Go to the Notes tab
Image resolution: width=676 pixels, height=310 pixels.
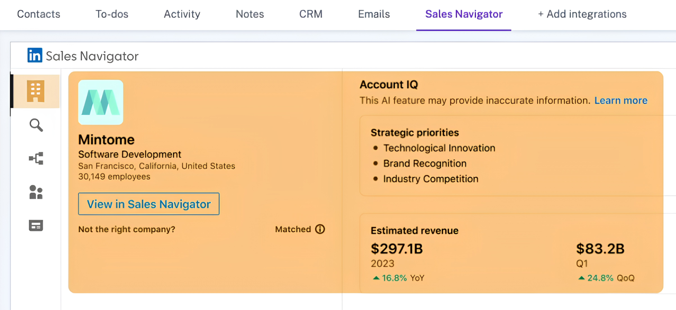click(250, 14)
